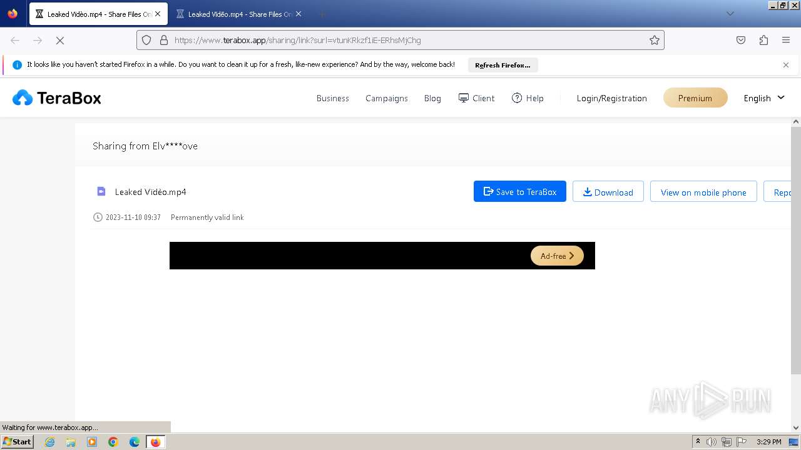Bookmark this page with star icon
Image resolution: width=801 pixels, height=450 pixels.
(655, 40)
